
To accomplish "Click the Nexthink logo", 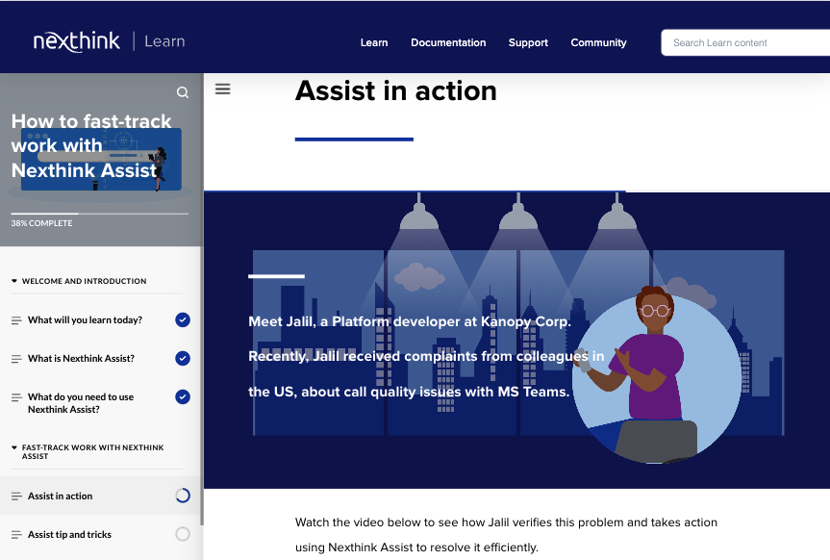I will pos(77,41).
